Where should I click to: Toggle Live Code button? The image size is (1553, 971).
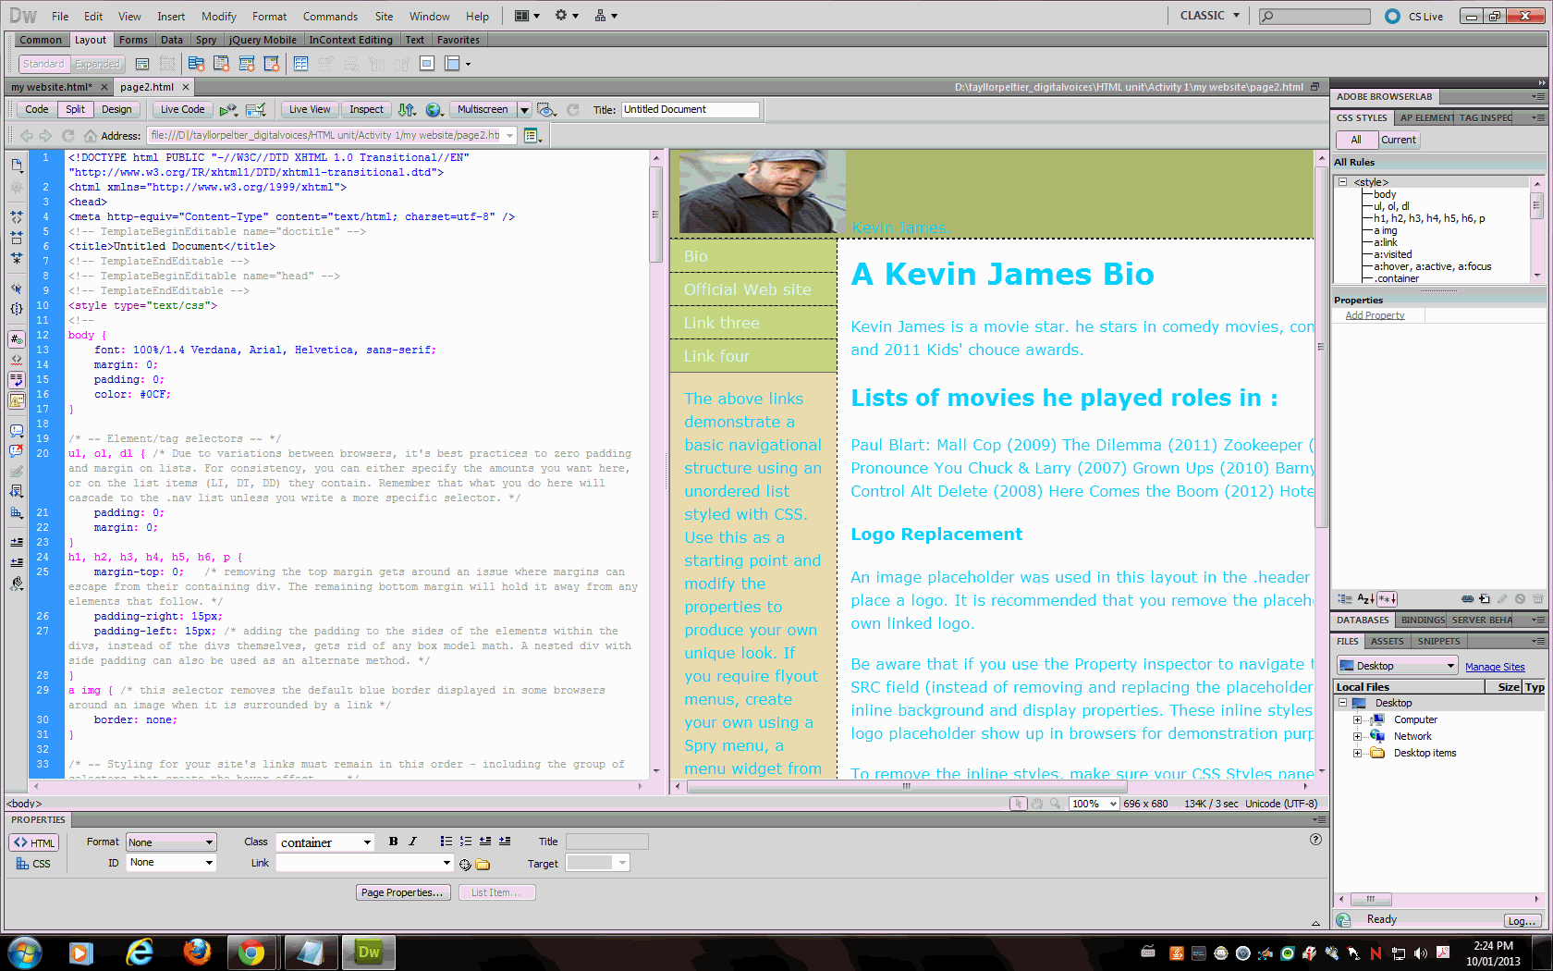183,109
